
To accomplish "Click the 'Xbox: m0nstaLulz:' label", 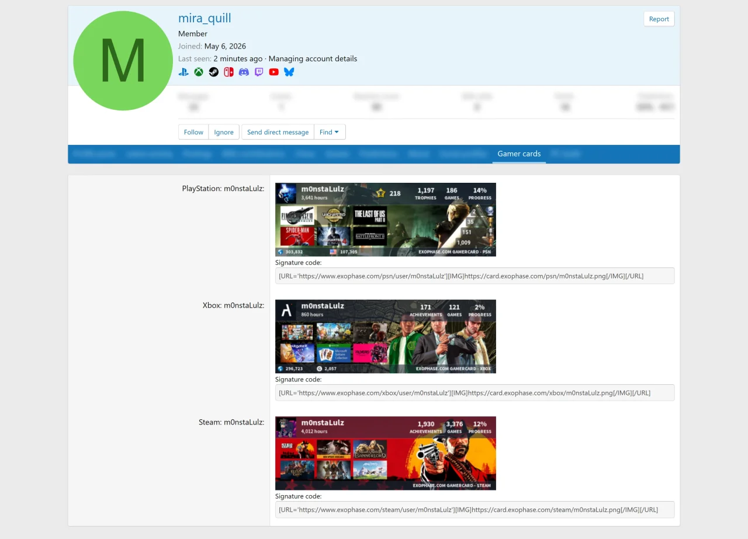I will (x=233, y=305).
